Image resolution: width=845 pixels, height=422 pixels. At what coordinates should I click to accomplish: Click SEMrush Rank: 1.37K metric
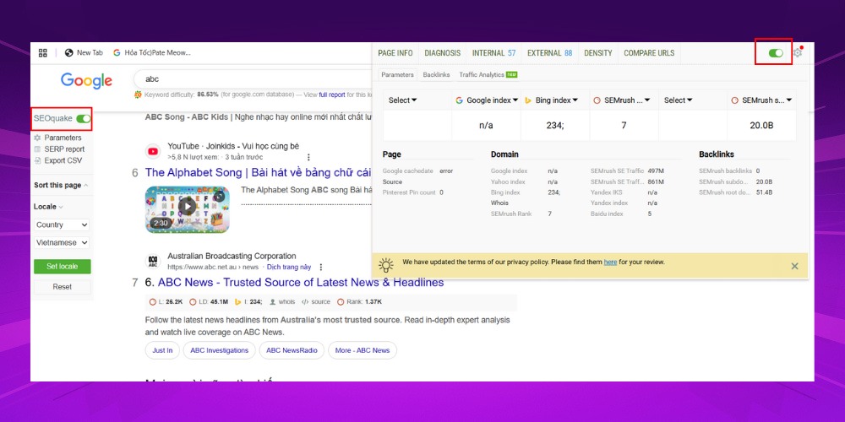tap(359, 302)
